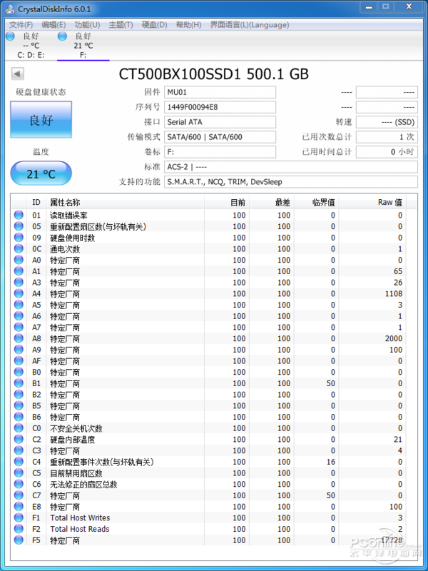Click the status orb for ID AF
Viewport: 428px width, 571px height.
click(19, 361)
